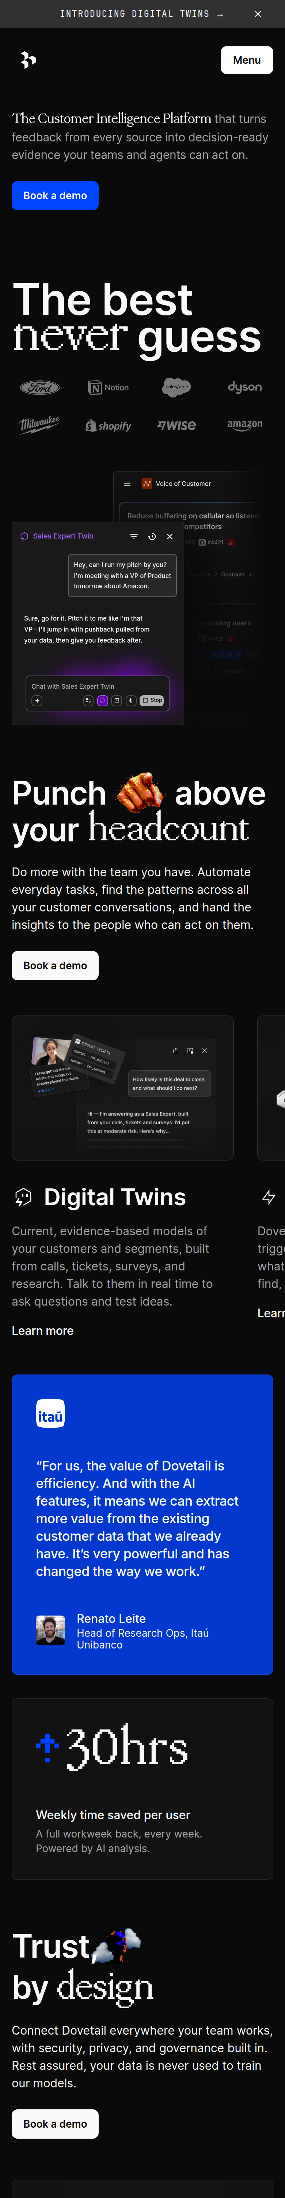Click the Ford logo
Image resolution: width=285 pixels, height=2198 pixels.
coord(40,387)
